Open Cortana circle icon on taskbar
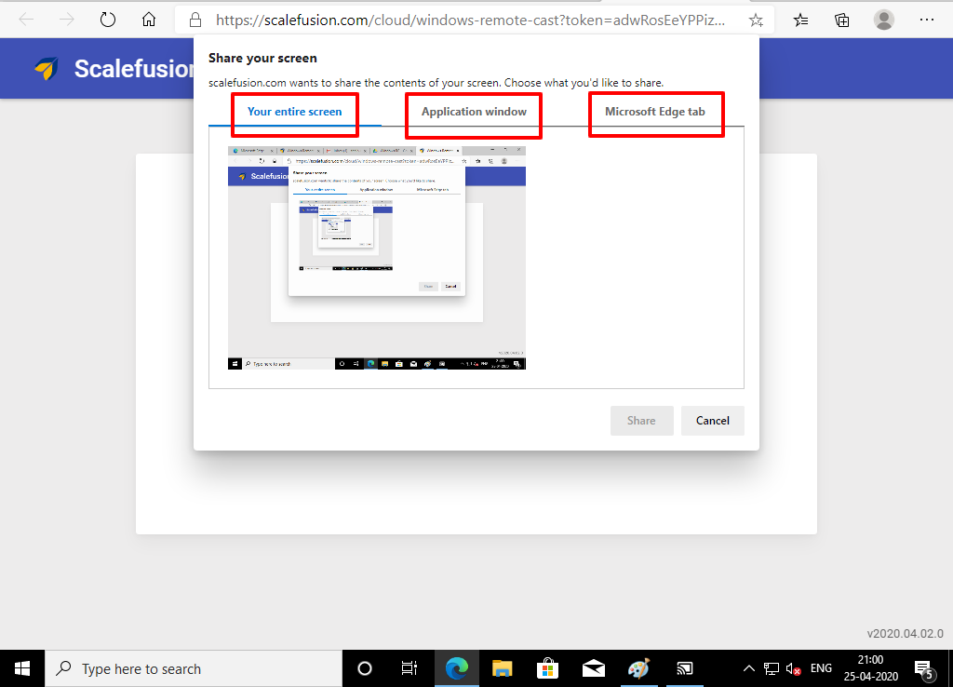Image resolution: width=953 pixels, height=687 pixels. (x=365, y=668)
